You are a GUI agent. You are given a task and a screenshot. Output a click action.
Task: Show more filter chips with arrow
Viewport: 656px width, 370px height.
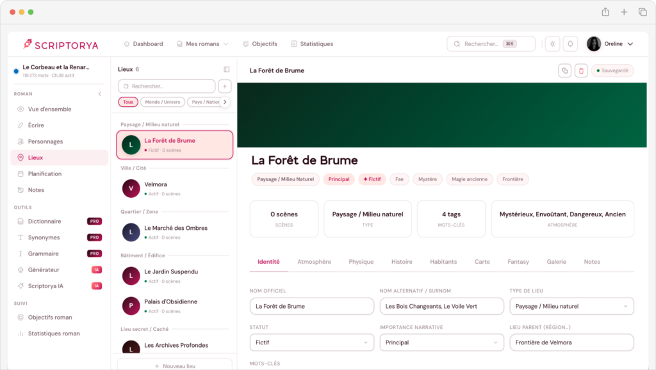(x=225, y=102)
